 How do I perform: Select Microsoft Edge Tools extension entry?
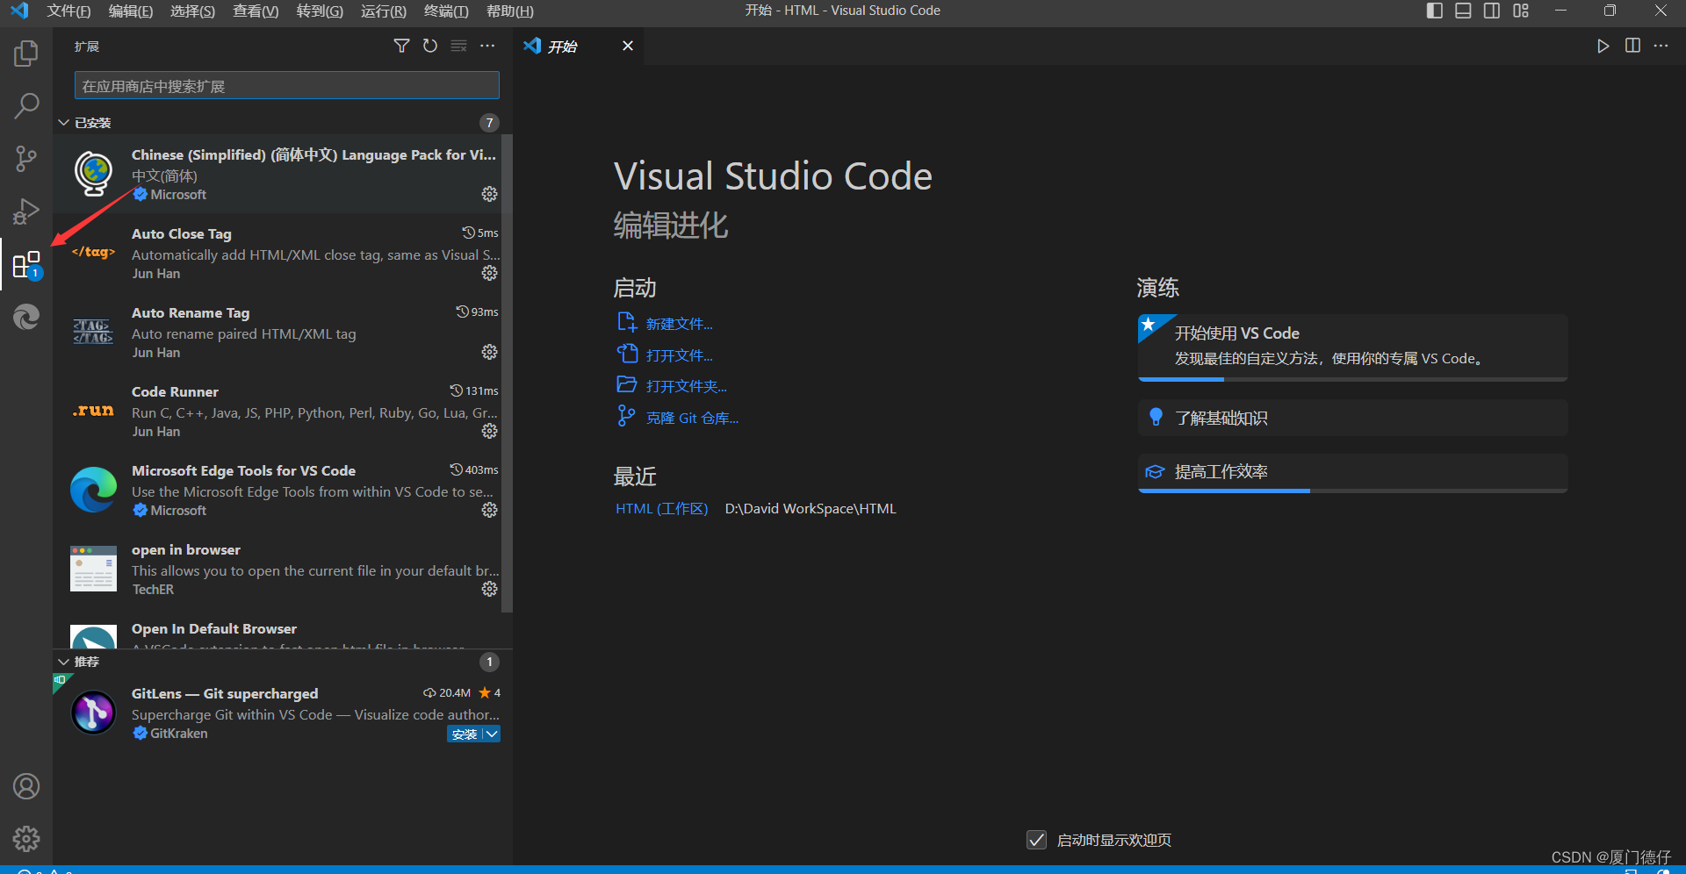pos(277,490)
